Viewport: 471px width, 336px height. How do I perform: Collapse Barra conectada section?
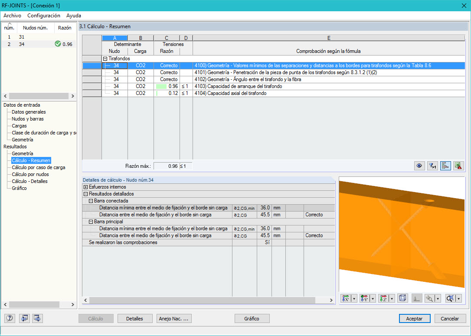[x=91, y=201]
